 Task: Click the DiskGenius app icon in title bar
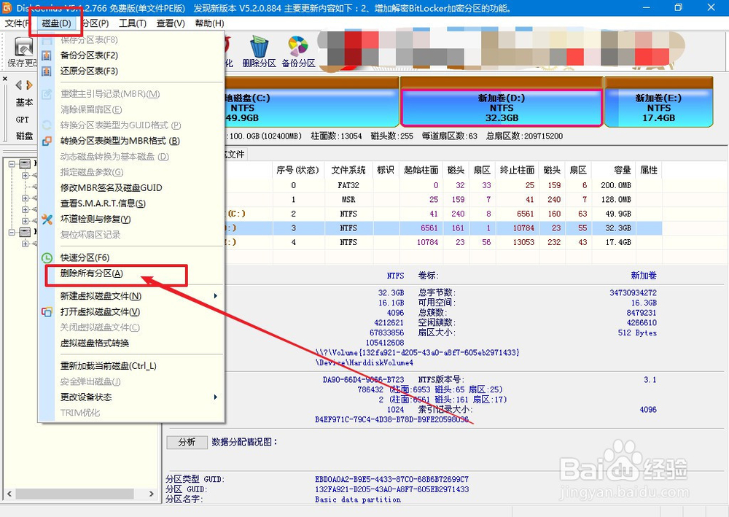[x=7, y=7]
